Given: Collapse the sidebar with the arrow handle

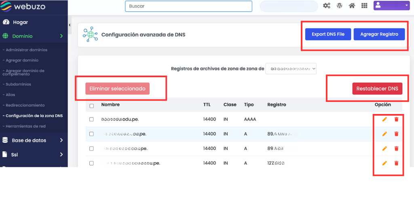Looking at the screenshot, I should 70,25.
